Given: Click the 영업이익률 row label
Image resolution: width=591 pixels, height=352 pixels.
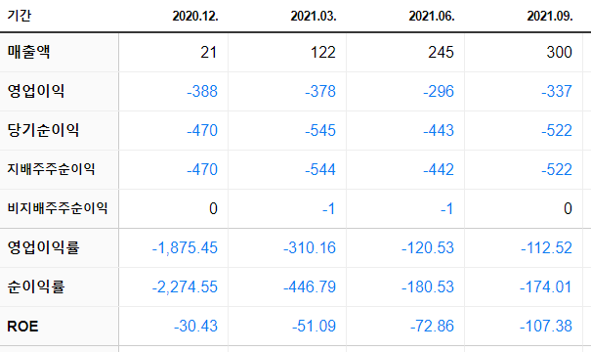Looking at the screenshot, I should click(x=43, y=247).
